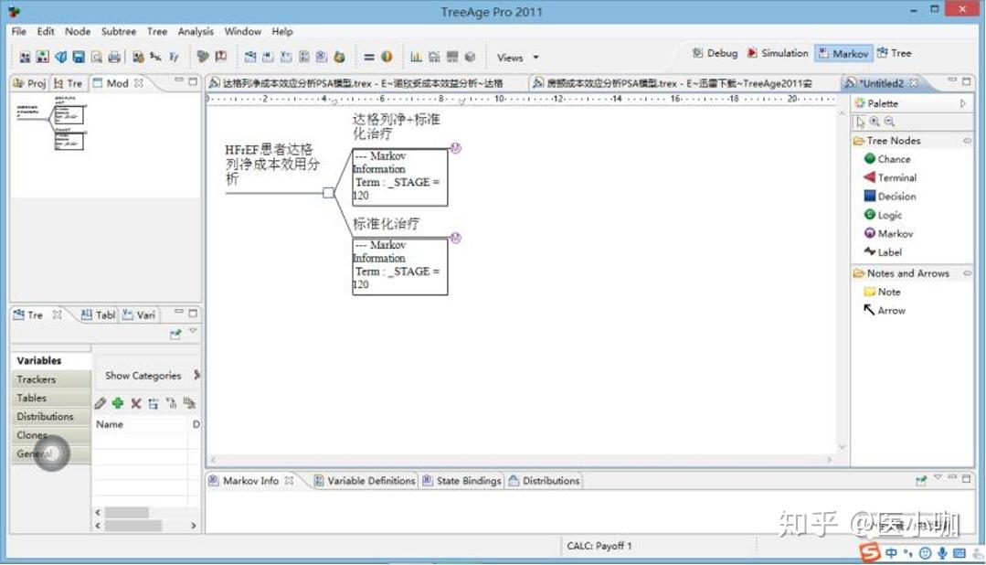986x565 pixels.
Task: Select the Markov node tool
Action: point(888,233)
